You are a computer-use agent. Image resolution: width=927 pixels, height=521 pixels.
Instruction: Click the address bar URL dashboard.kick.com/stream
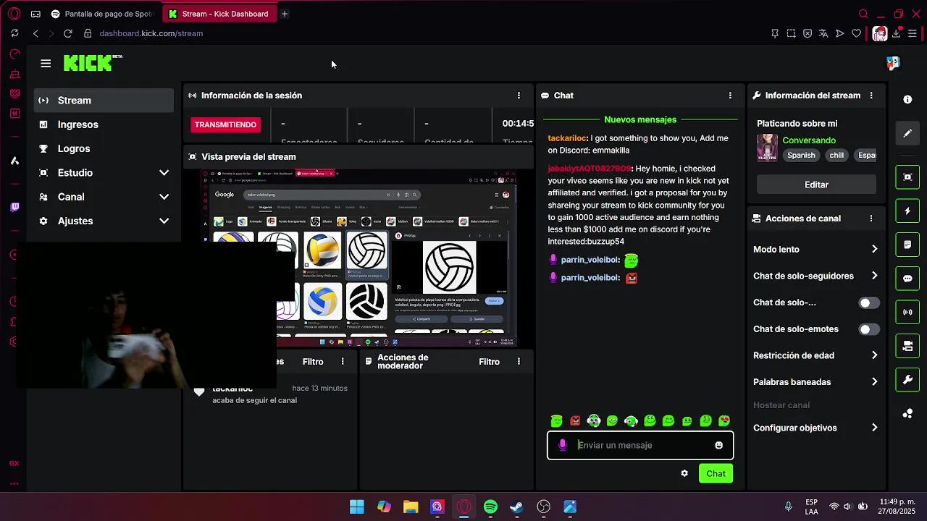151,33
